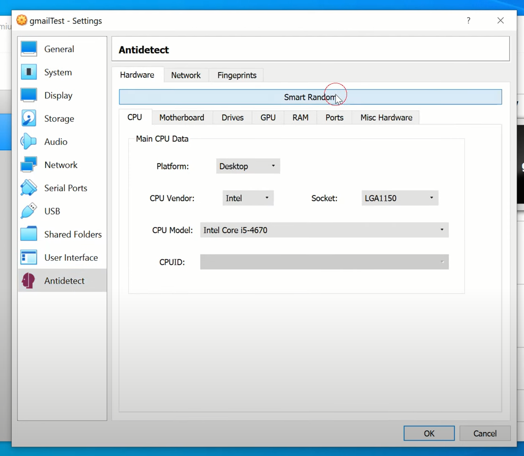Open the empty CPUID dropdown
The image size is (524, 456).
324,262
